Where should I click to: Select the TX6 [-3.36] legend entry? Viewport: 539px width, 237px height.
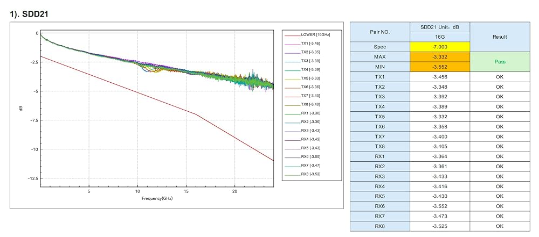point(302,87)
